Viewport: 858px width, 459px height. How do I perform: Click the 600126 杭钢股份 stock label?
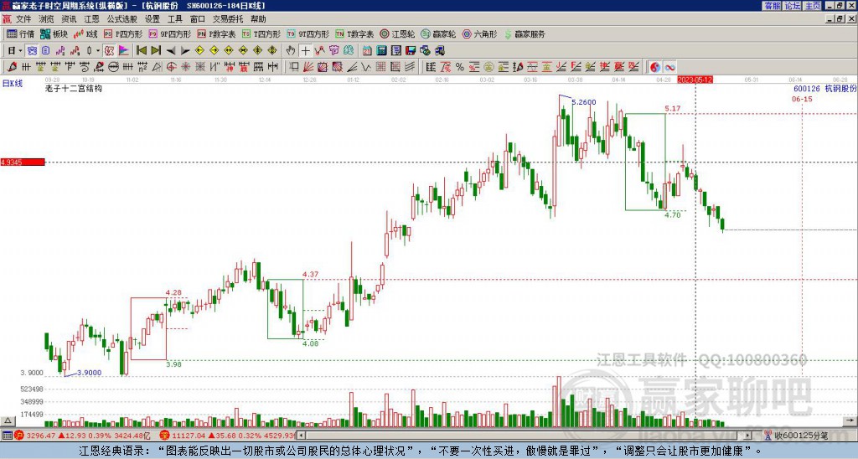click(824, 89)
